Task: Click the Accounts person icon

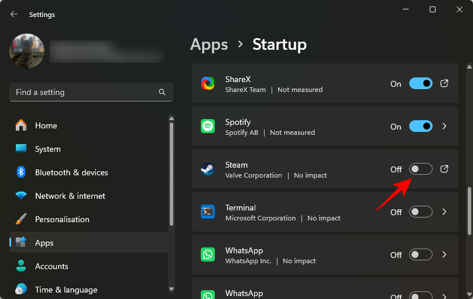Action: coord(21,266)
